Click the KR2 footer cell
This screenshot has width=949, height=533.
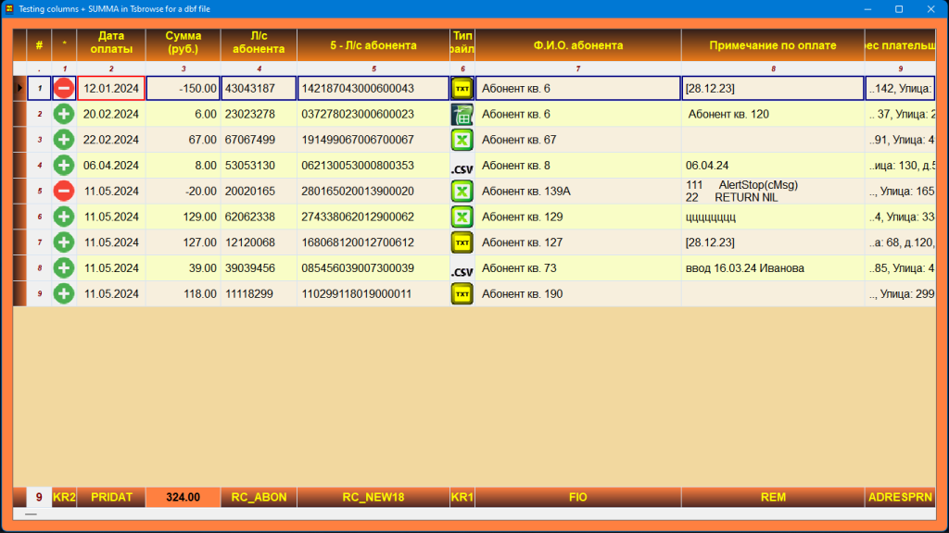64,497
